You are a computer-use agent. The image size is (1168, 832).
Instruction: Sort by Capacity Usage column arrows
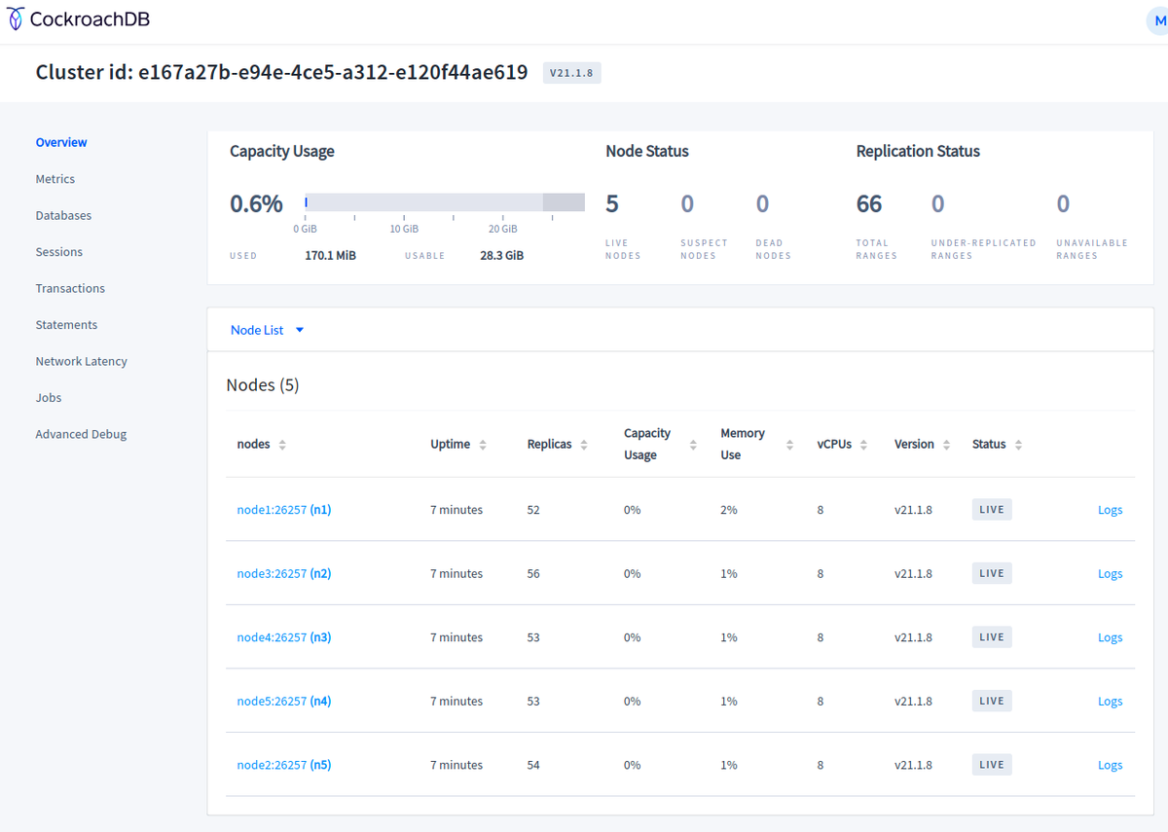click(x=693, y=445)
